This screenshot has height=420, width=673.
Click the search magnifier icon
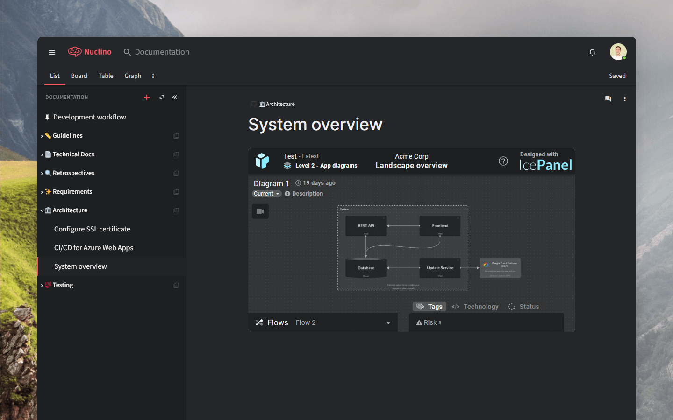coord(127,52)
